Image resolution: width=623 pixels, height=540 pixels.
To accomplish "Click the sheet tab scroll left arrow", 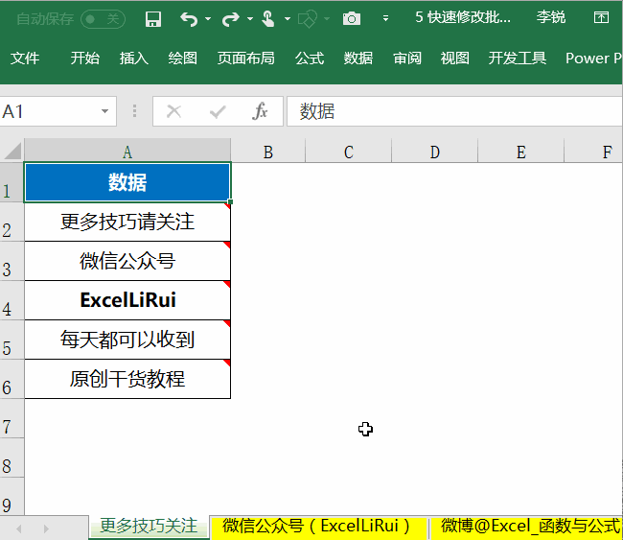I will point(18,528).
